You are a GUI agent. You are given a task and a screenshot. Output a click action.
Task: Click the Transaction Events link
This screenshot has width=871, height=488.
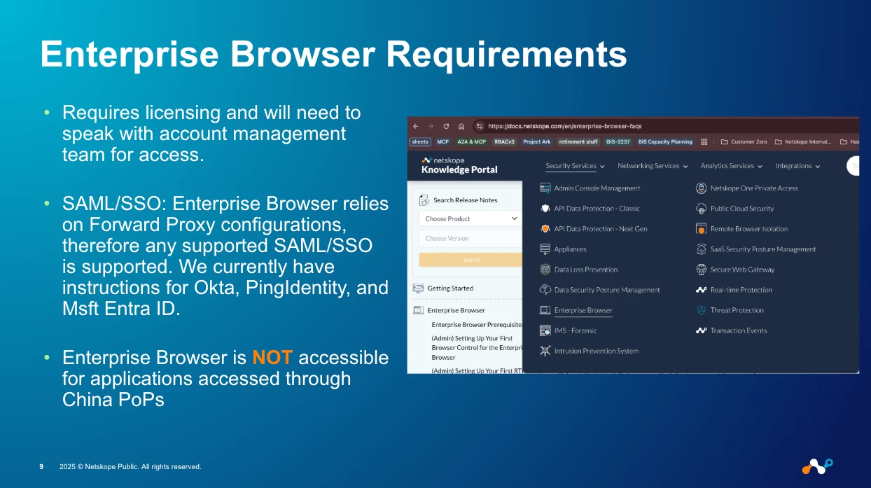[x=739, y=330]
